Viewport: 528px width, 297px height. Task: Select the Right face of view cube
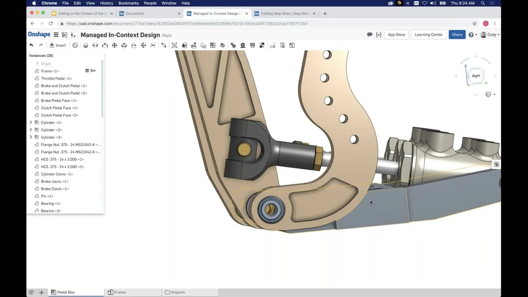click(476, 76)
